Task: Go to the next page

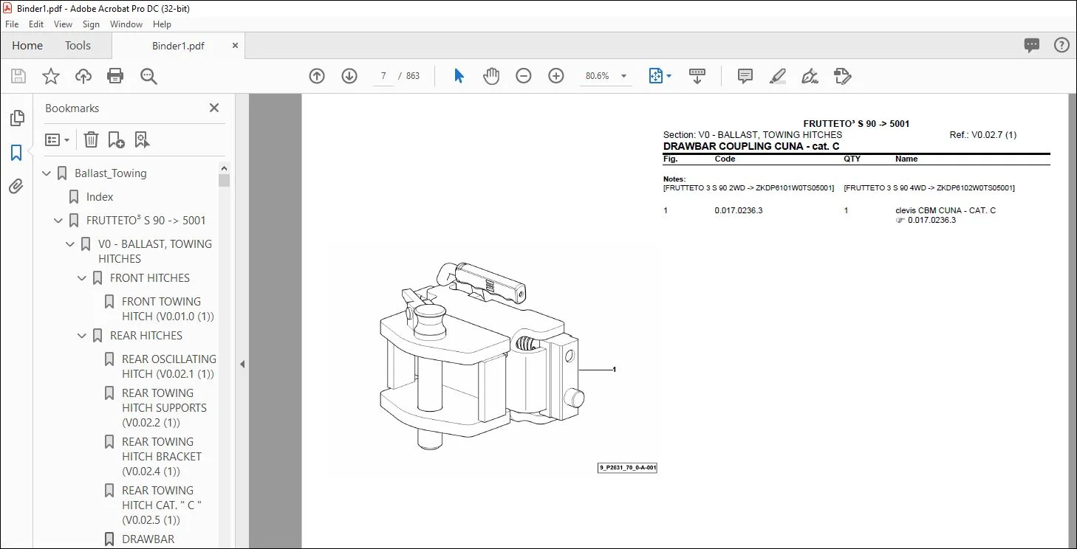Action: click(x=349, y=76)
